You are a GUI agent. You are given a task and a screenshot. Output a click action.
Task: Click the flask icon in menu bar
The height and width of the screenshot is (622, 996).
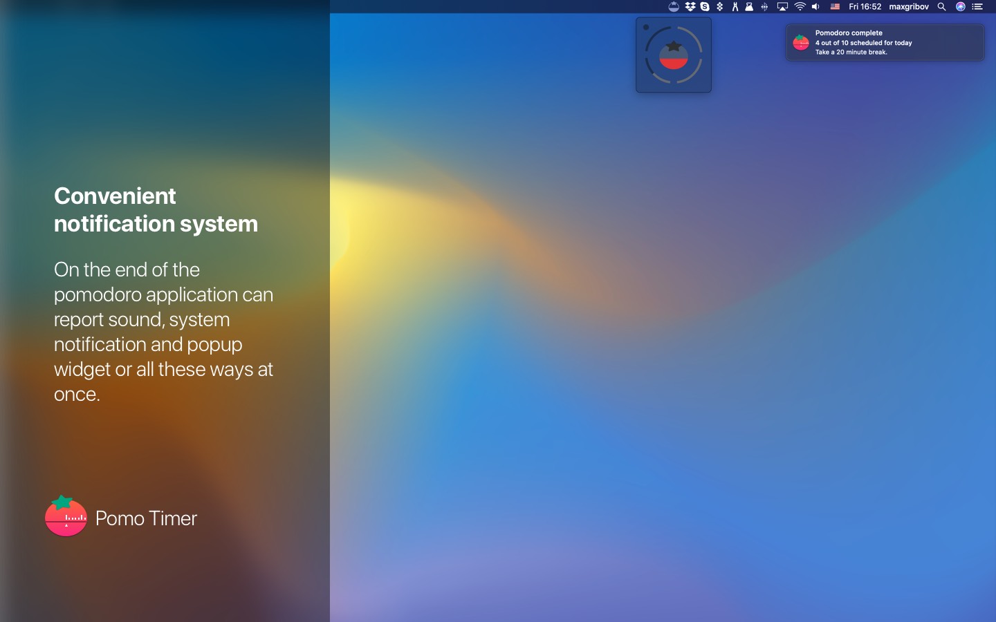pyautogui.click(x=749, y=7)
